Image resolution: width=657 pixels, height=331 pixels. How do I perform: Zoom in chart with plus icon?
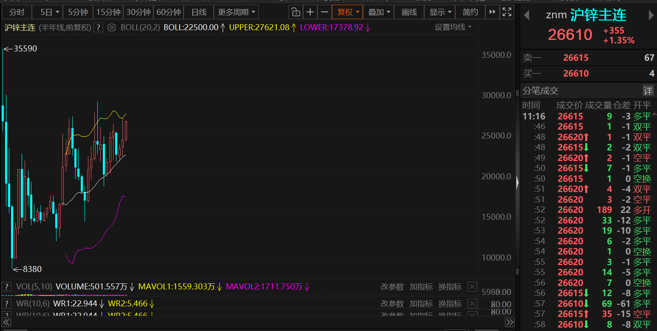(310, 12)
